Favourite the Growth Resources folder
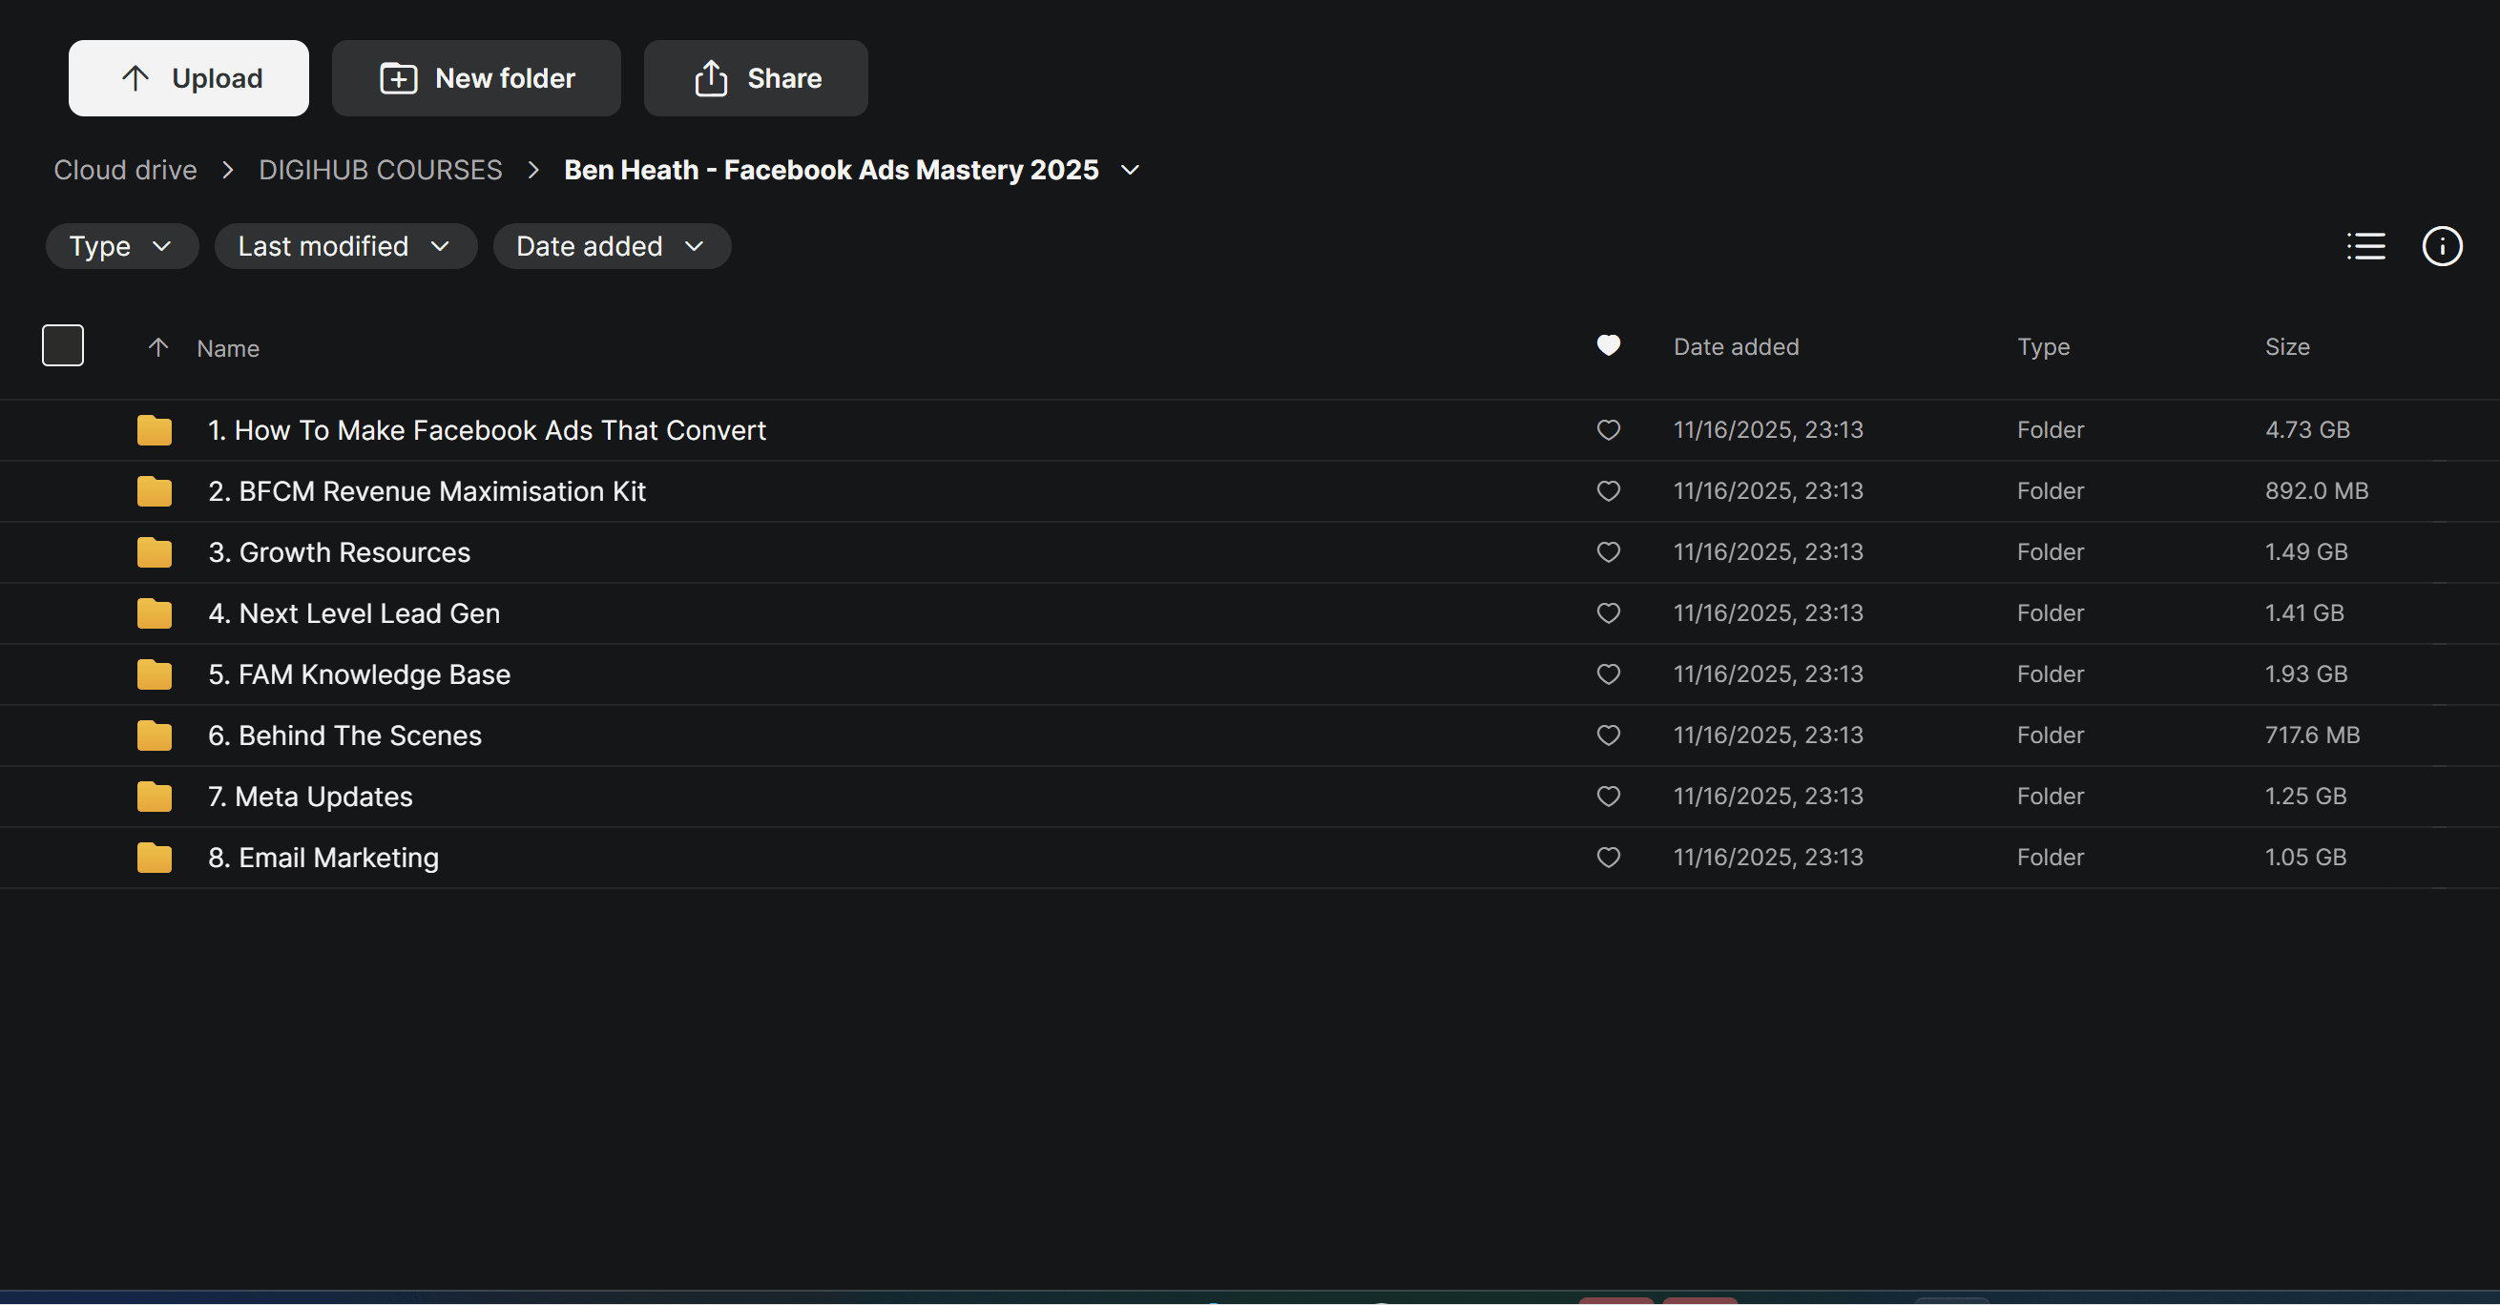The image size is (2500, 1305). [x=1608, y=552]
